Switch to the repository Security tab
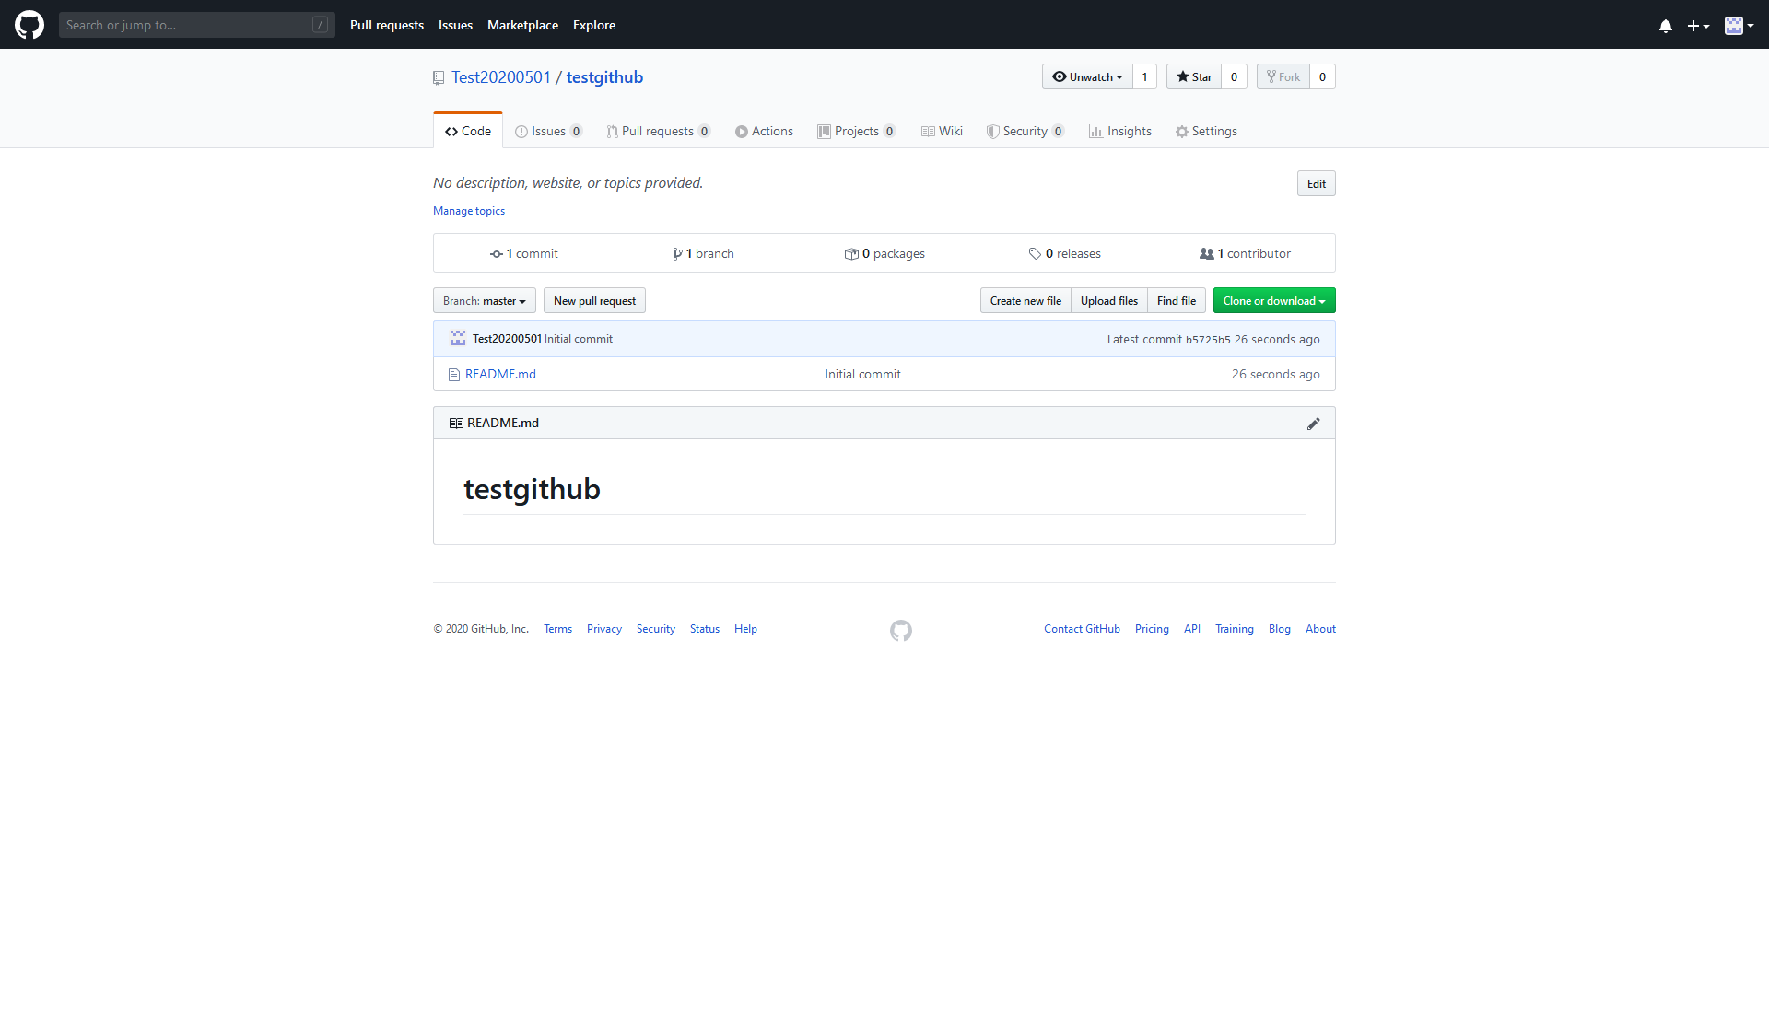Screen dimensions: 1769x1011 click(1025, 131)
